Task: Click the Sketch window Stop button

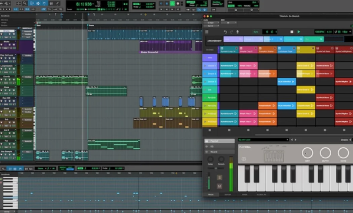Action: pos(292,32)
